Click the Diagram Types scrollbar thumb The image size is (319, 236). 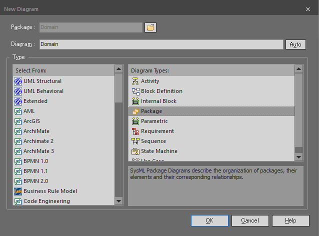298,110
